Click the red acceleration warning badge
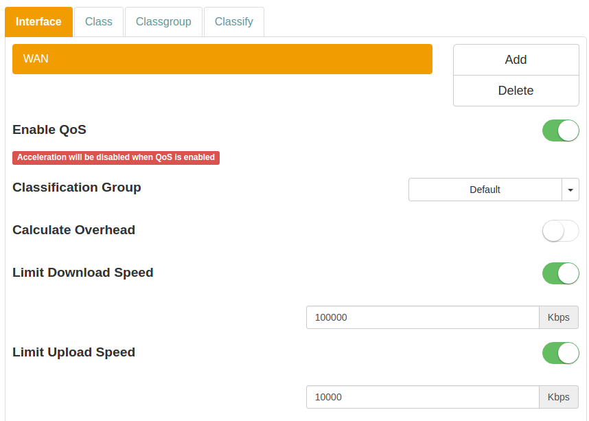The image size is (589, 421). 116,157
